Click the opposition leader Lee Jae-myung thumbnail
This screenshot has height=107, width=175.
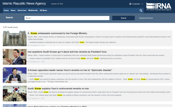click(x=15, y=75)
